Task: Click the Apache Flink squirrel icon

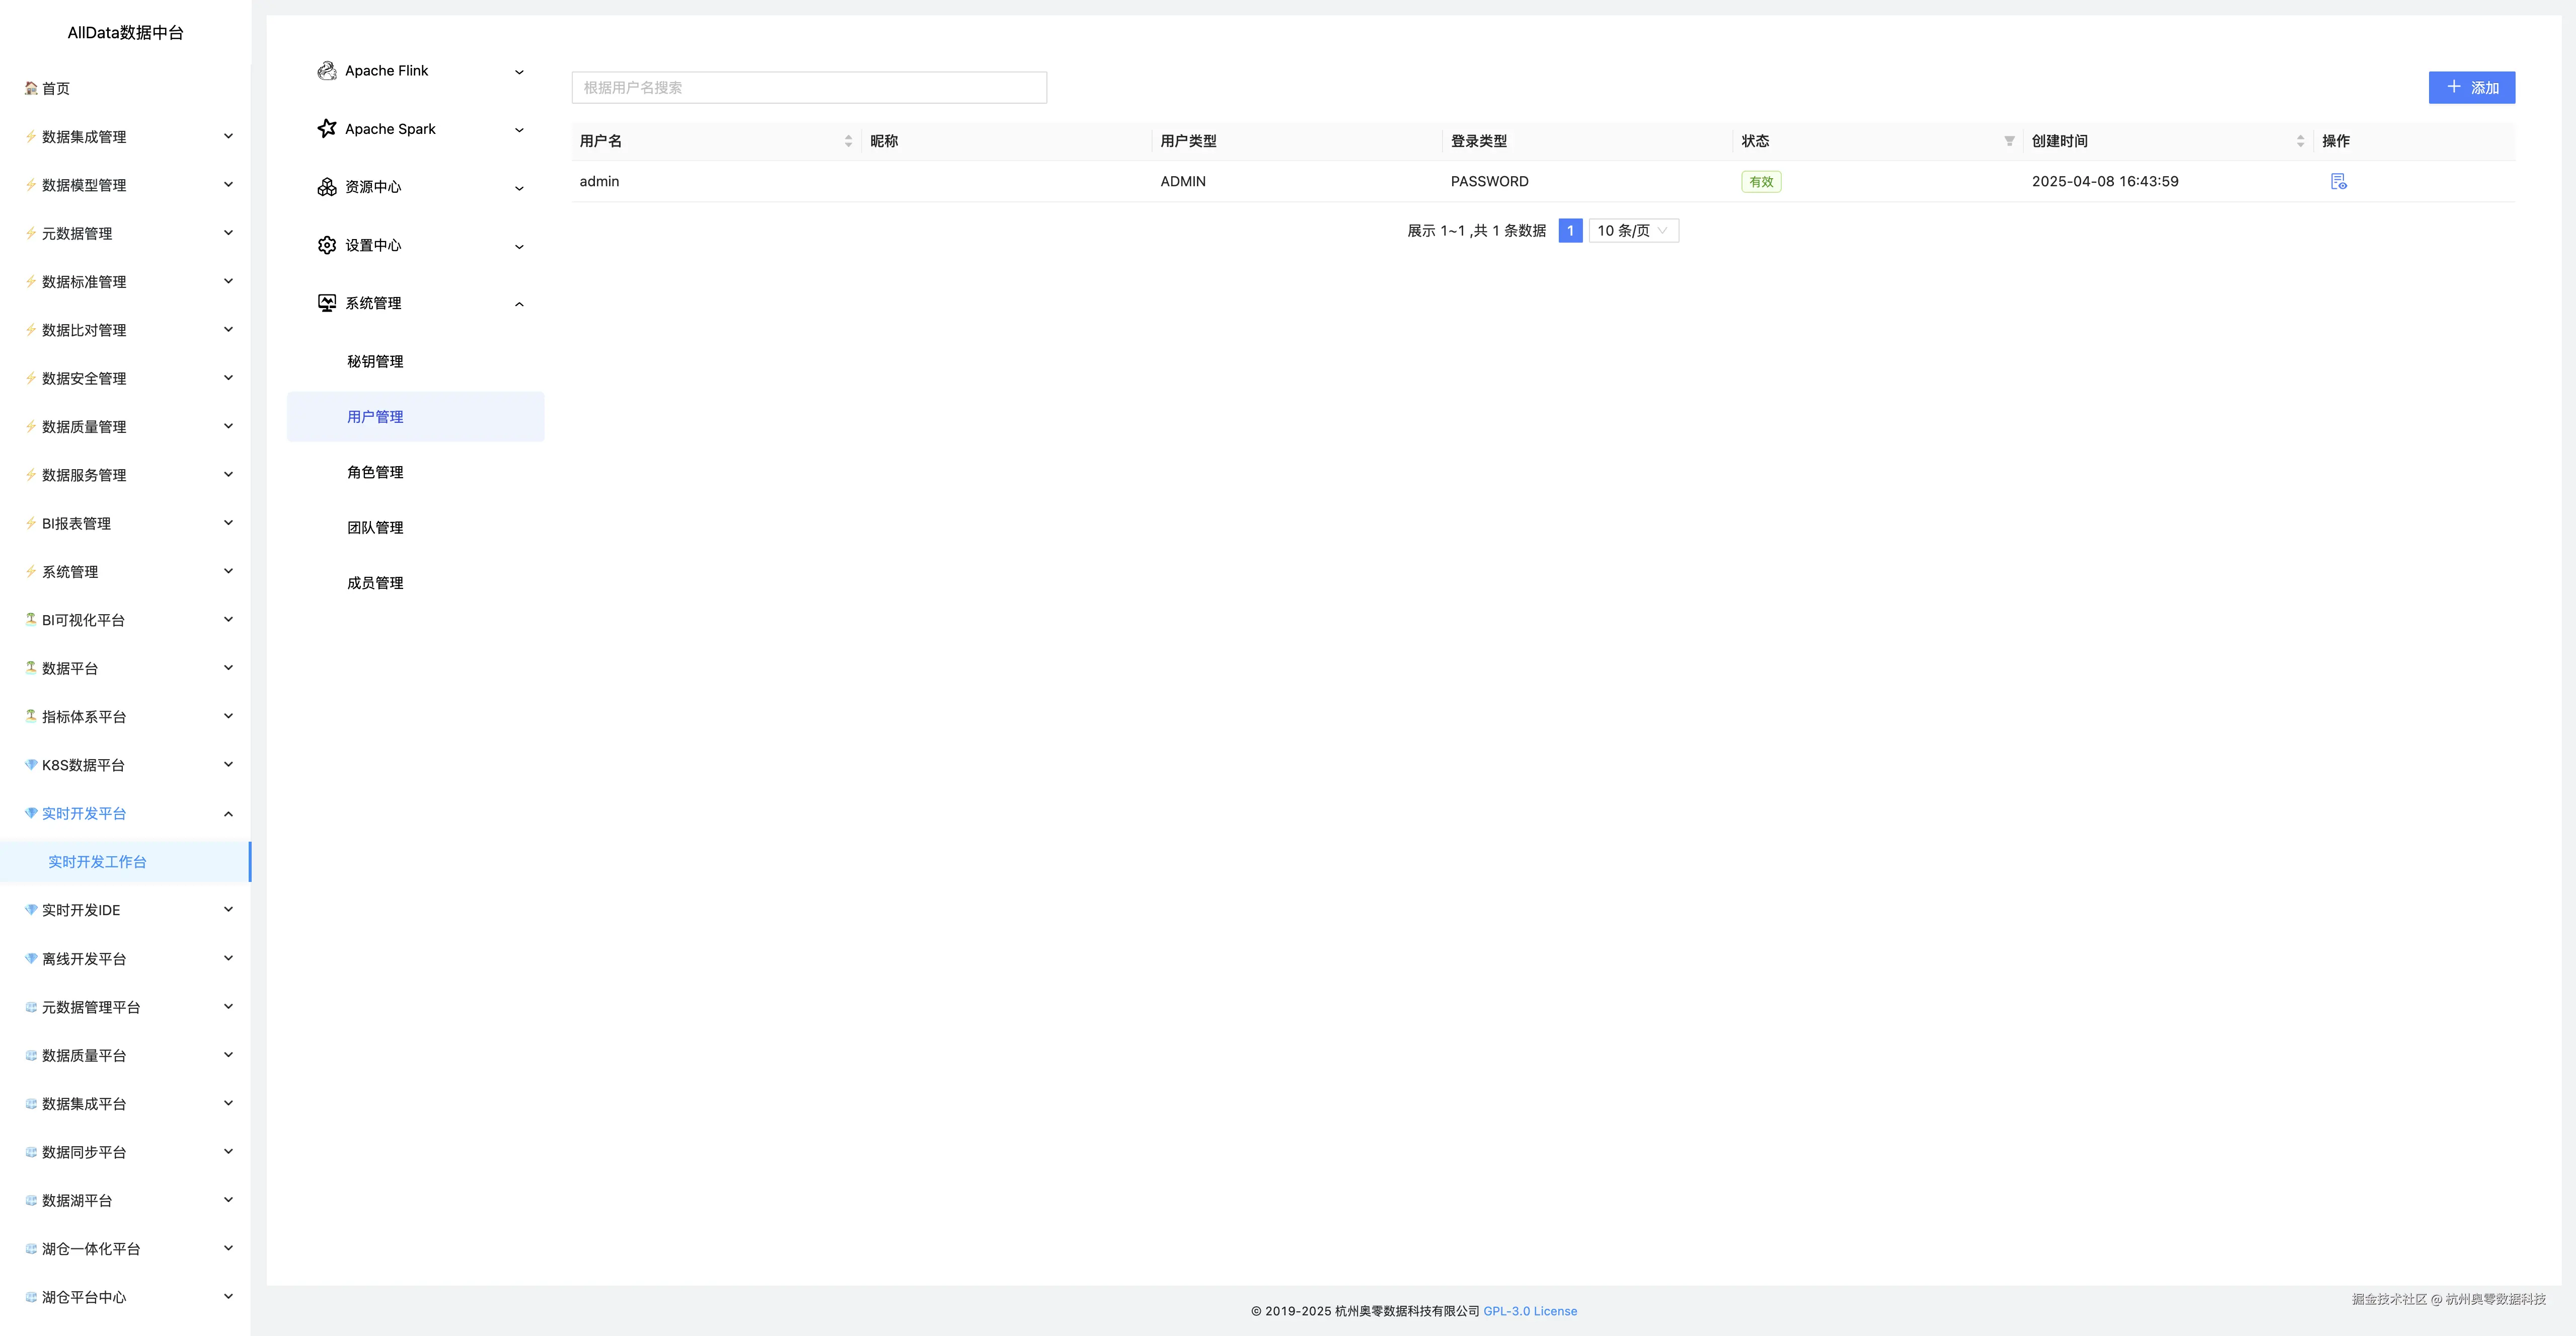Action: point(326,71)
